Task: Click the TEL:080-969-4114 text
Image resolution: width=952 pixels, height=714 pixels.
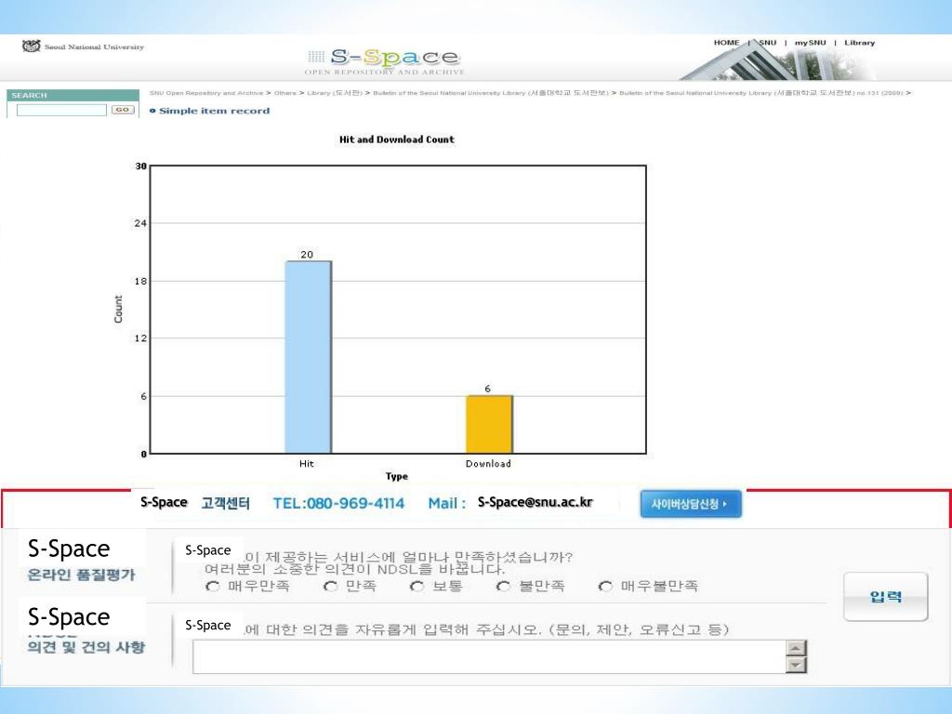Action: click(338, 503)
